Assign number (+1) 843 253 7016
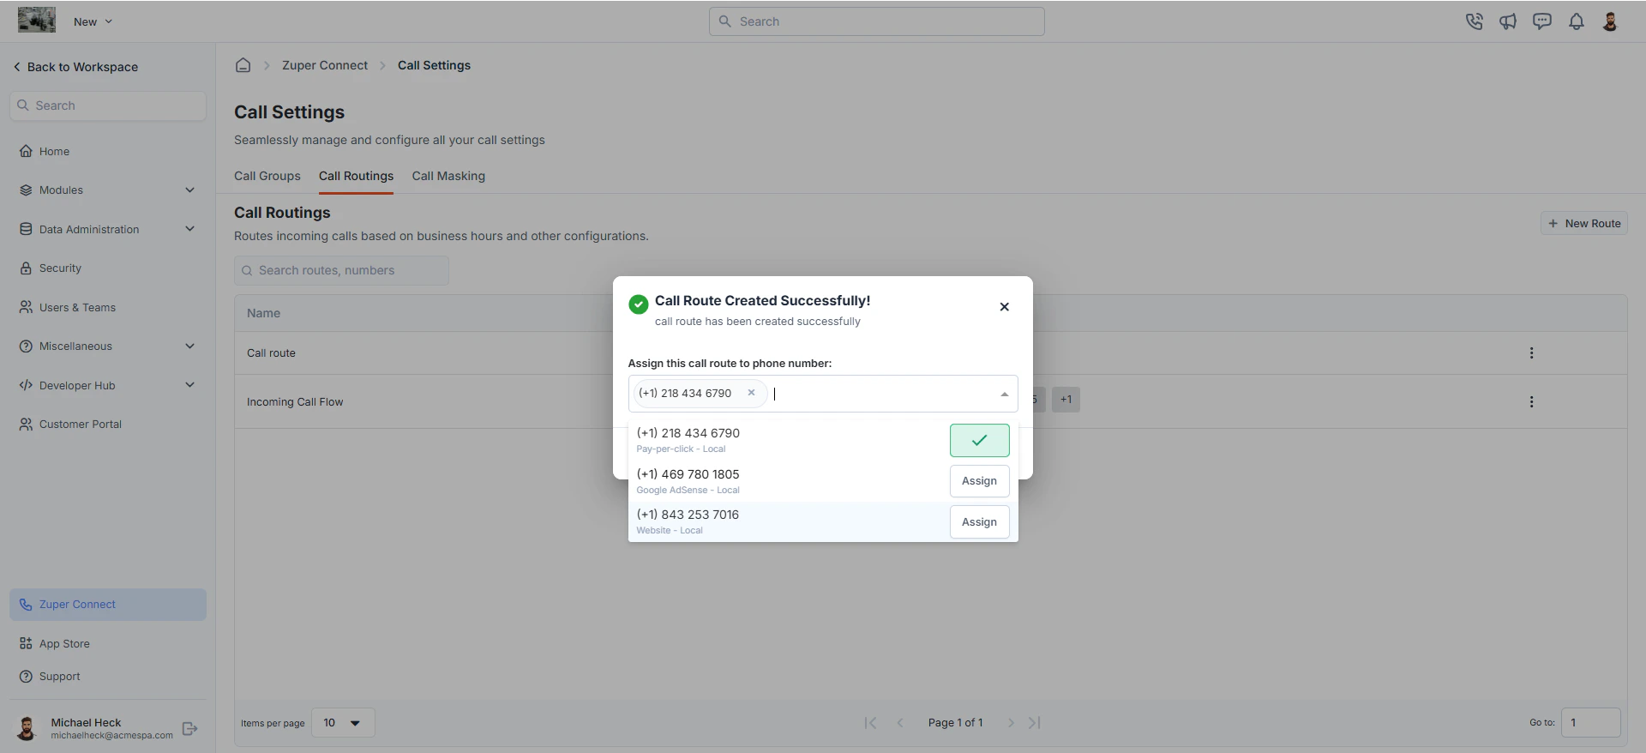 click(x=979, y=521)
